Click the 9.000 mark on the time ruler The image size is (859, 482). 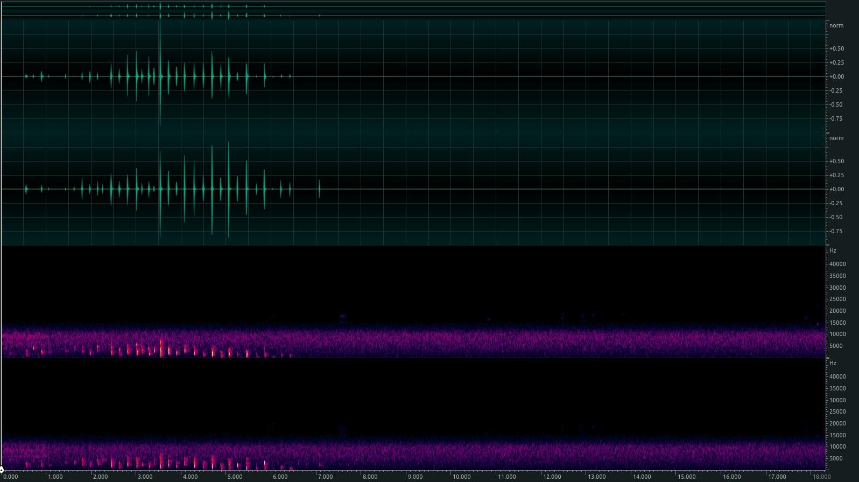tap(415, 477)
